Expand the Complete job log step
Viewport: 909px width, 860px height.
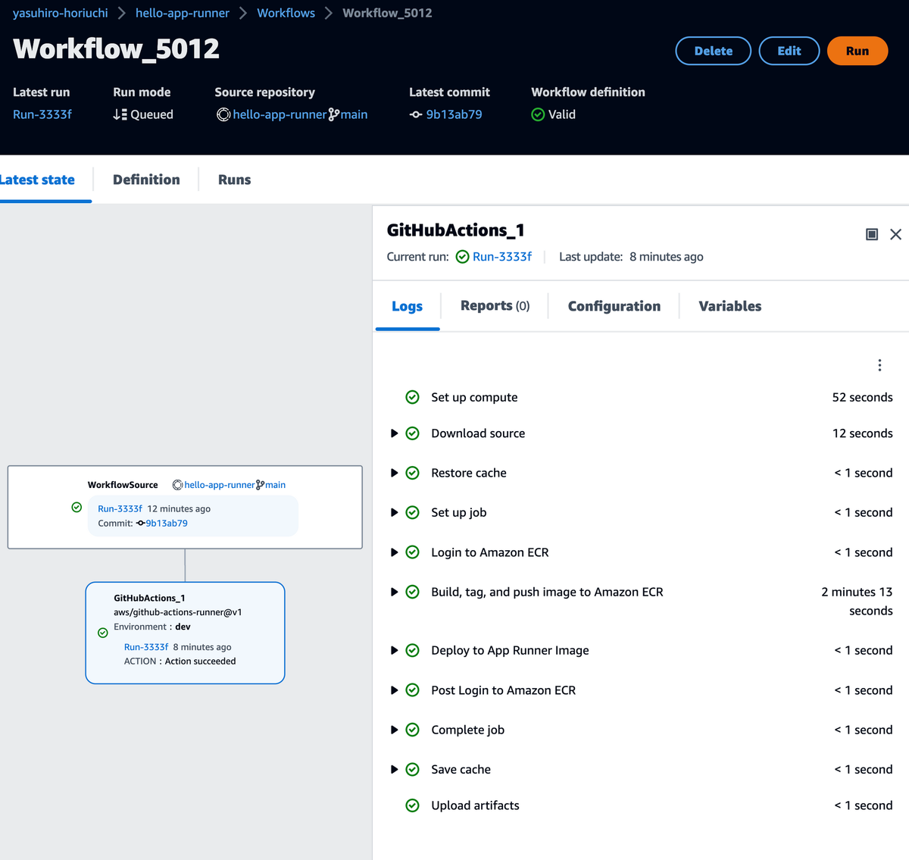tap(394, 730)
